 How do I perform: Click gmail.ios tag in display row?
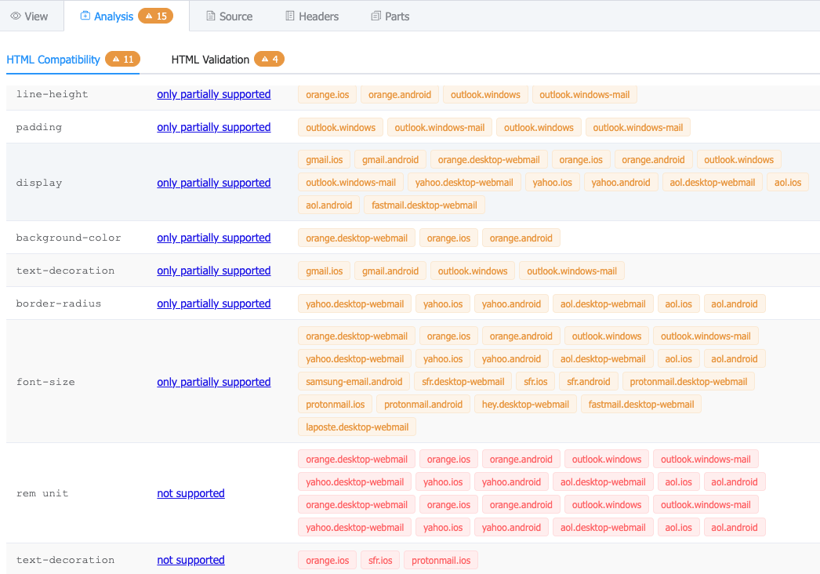[x=325, y=160]
